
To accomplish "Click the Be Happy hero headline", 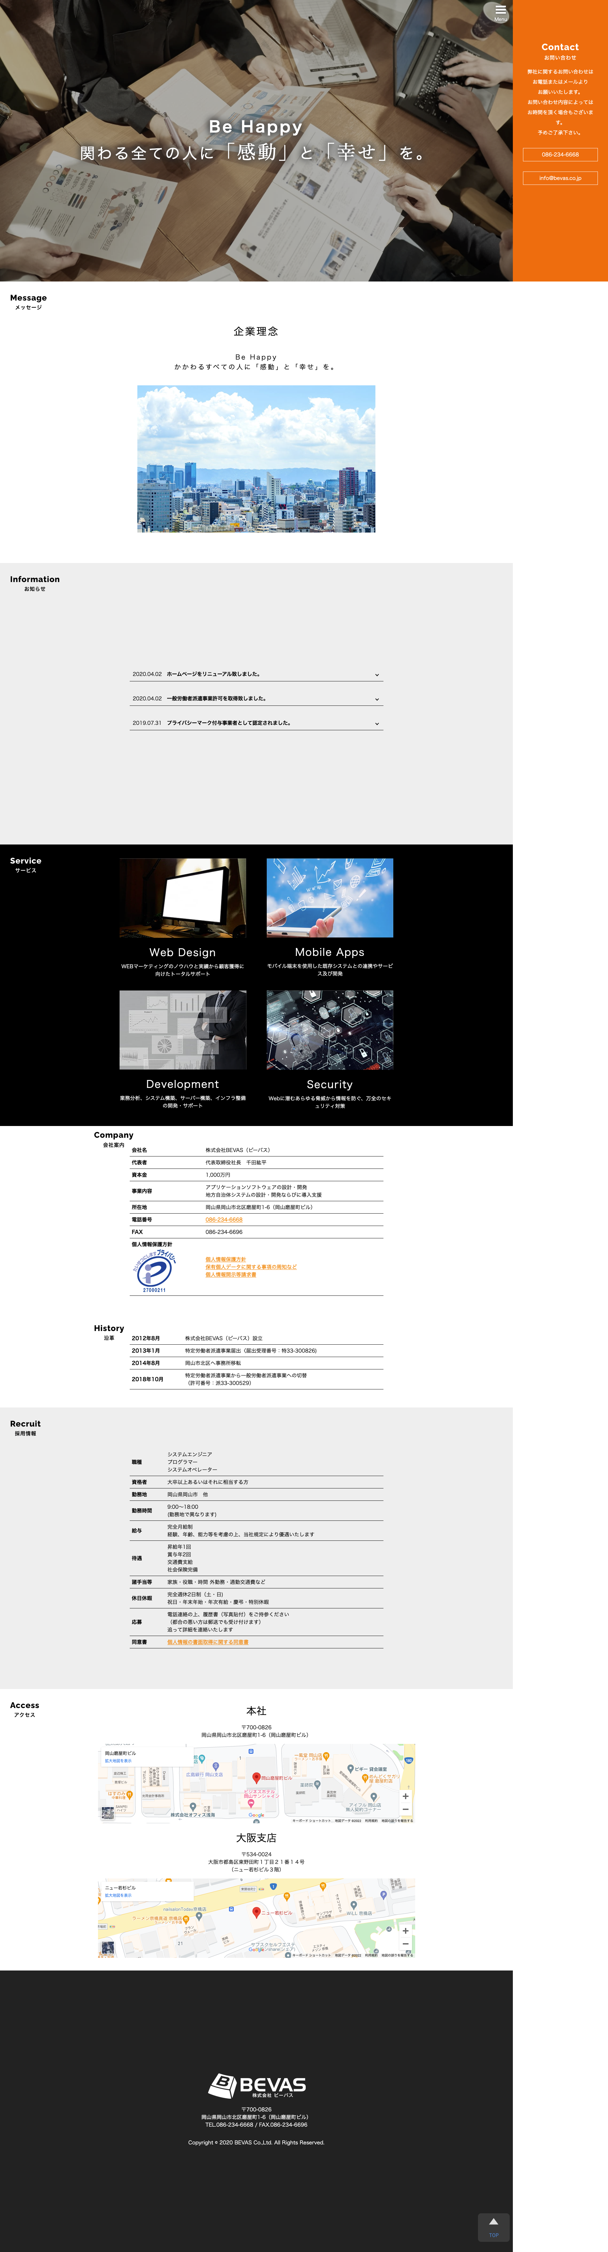I will tap(256, 127).
